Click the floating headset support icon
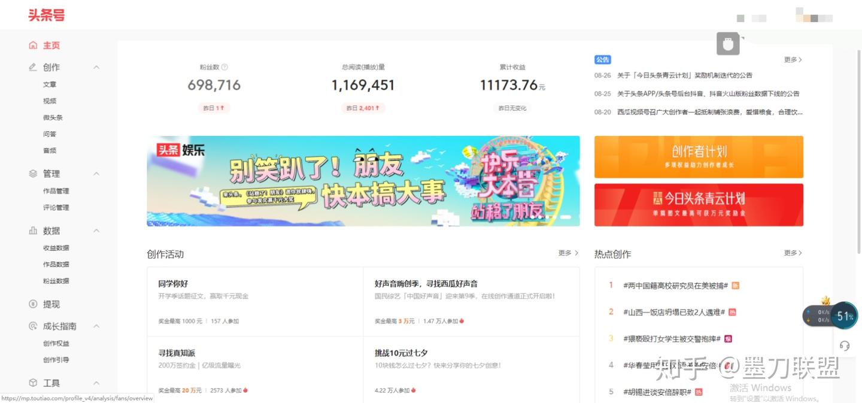Screen dimensions: 862x403 (844, 346)
